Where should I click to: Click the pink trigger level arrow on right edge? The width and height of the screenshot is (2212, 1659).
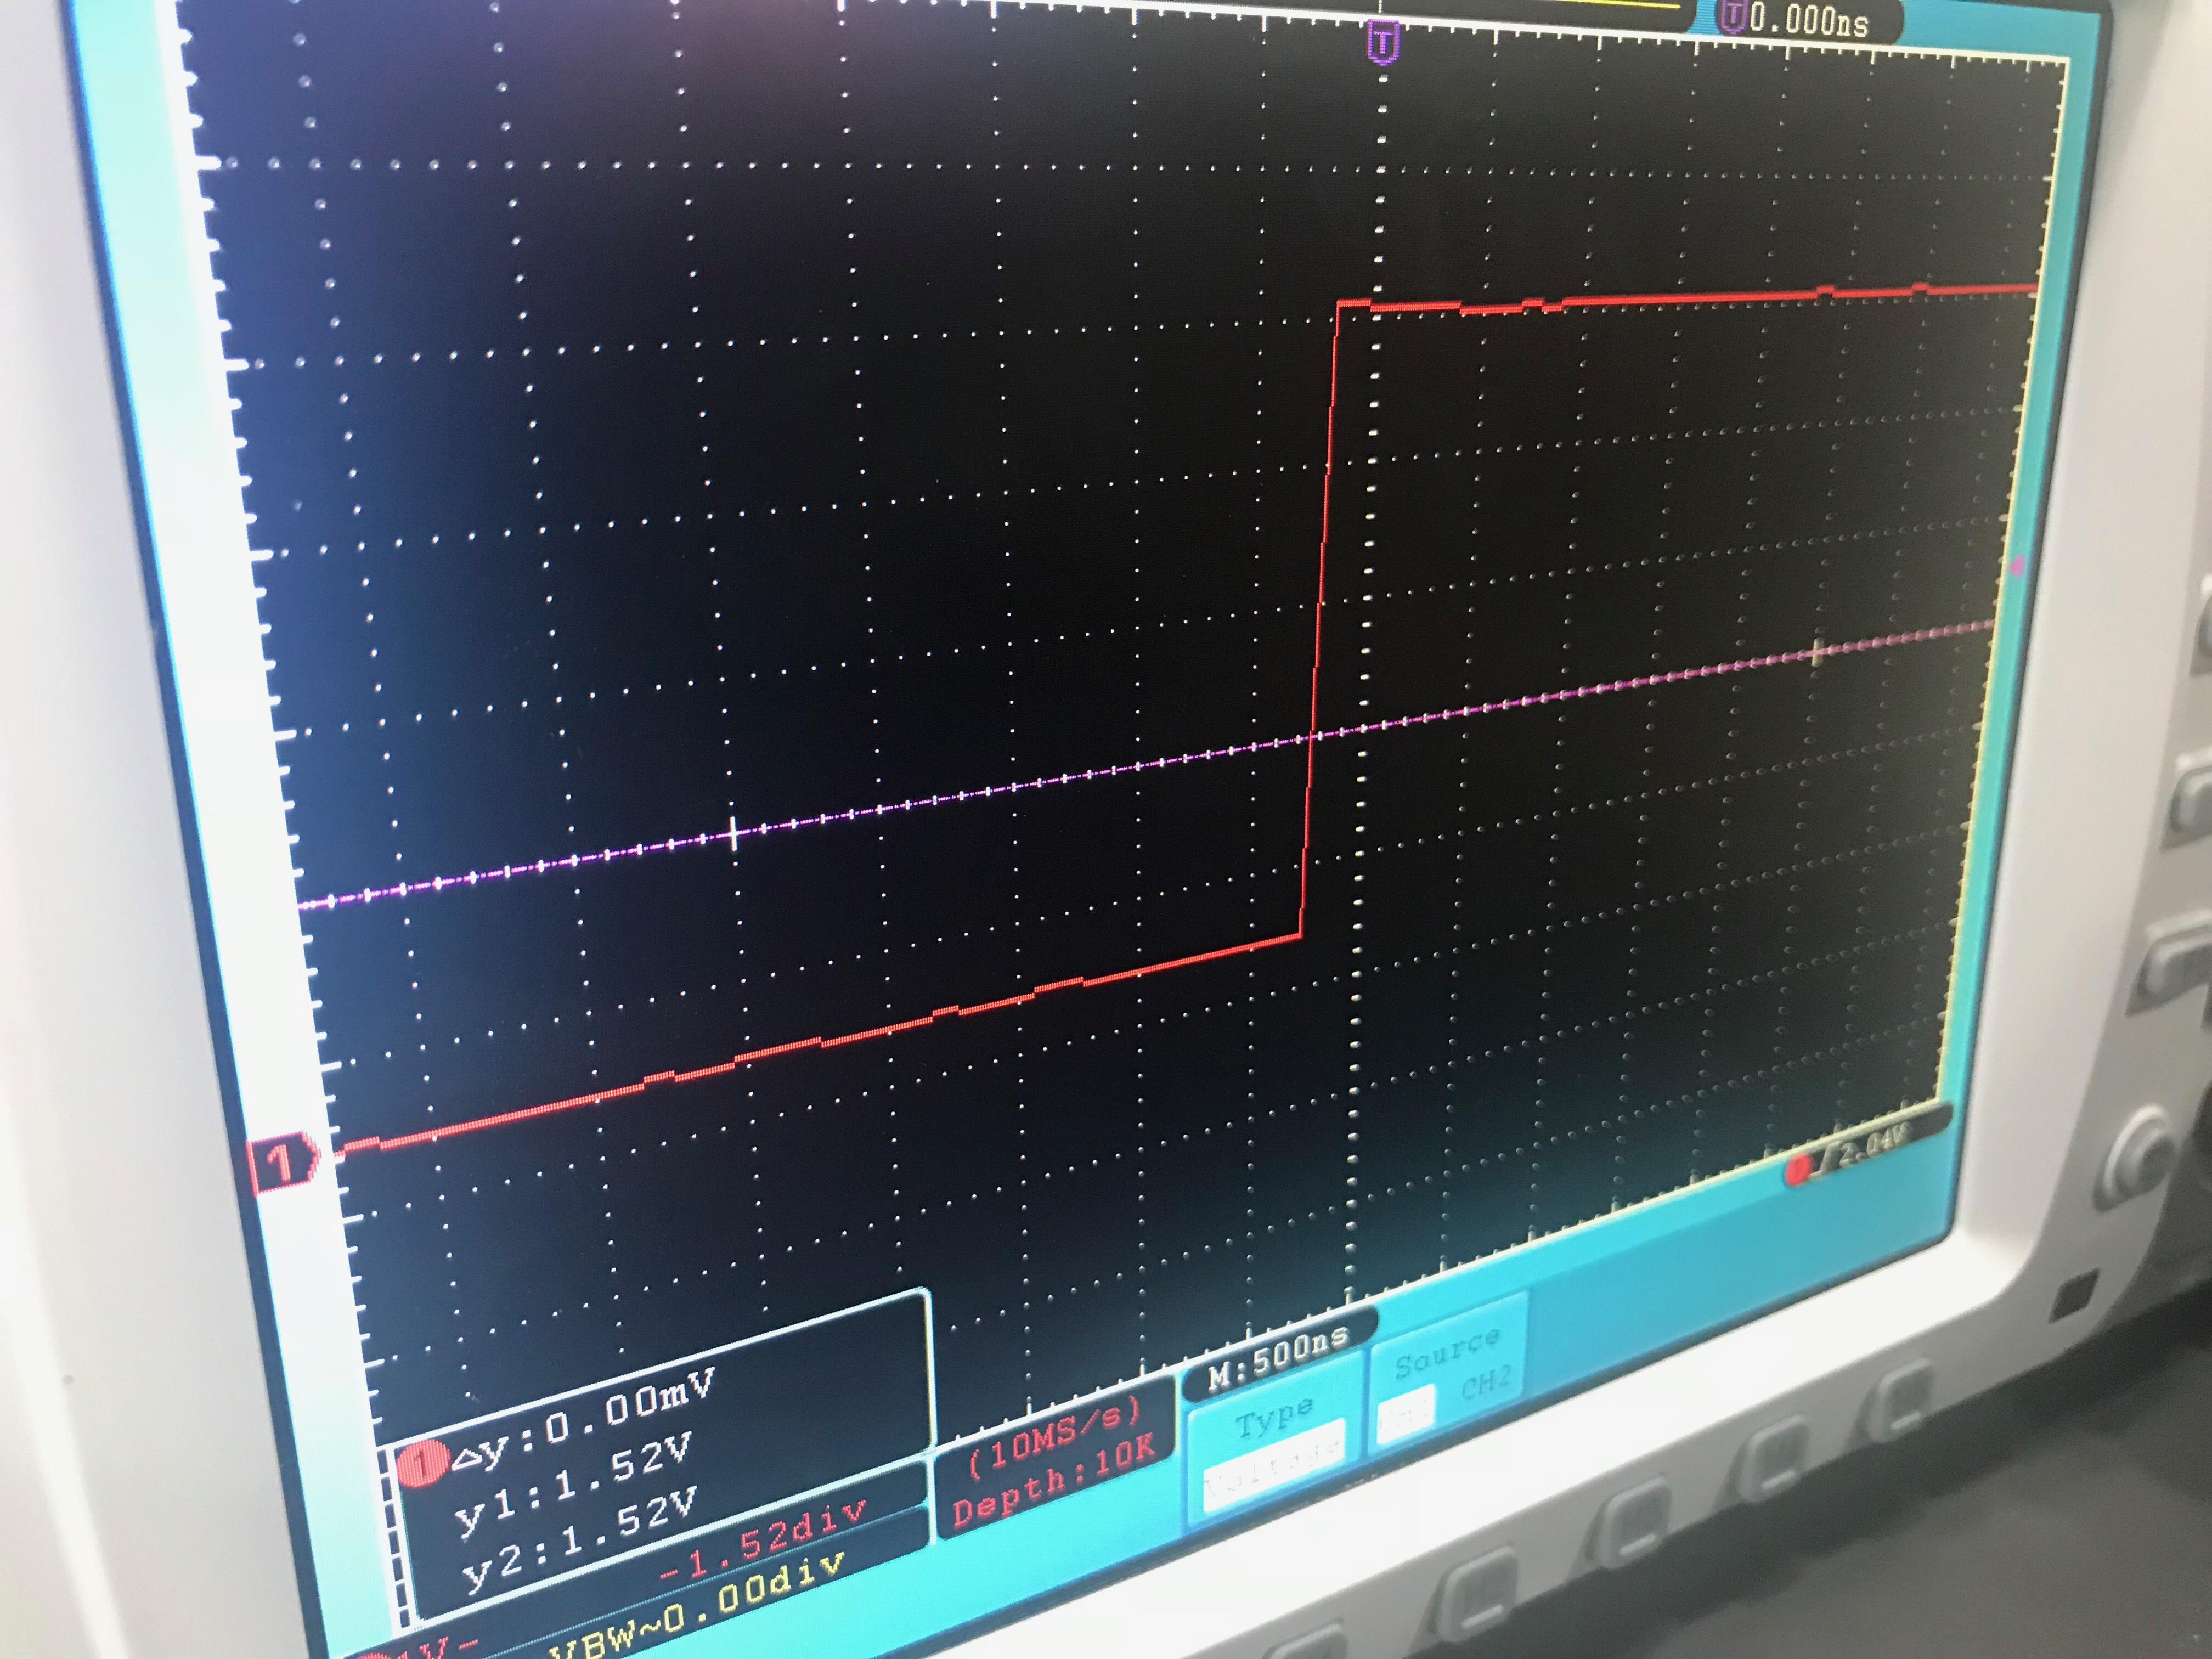pyautogui.click(x=2017, y=566)
